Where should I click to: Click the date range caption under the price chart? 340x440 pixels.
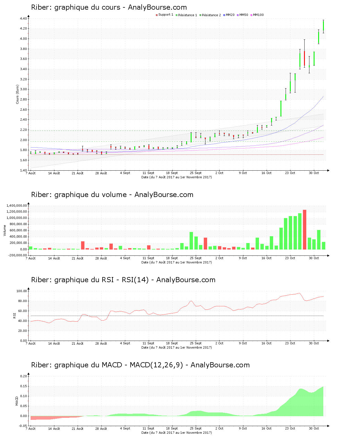coord(177,177)
